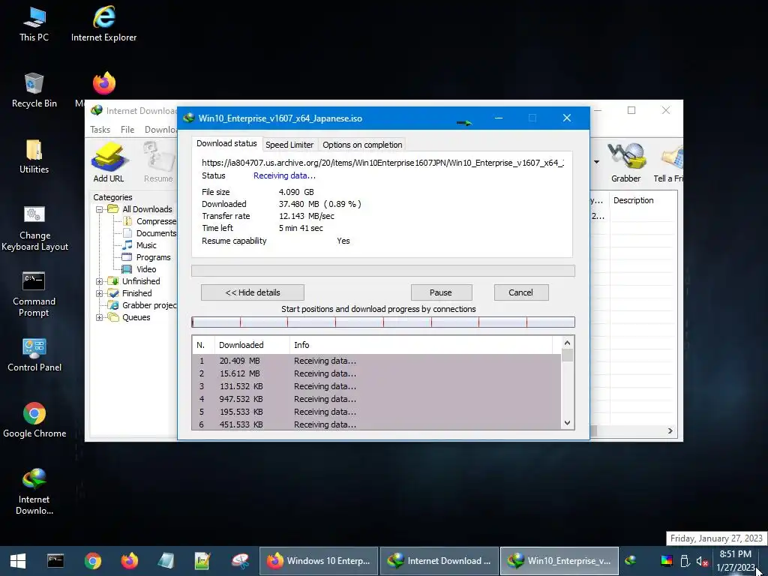
Task: Open Control Panel desktop icon
Action: (34, 355)
